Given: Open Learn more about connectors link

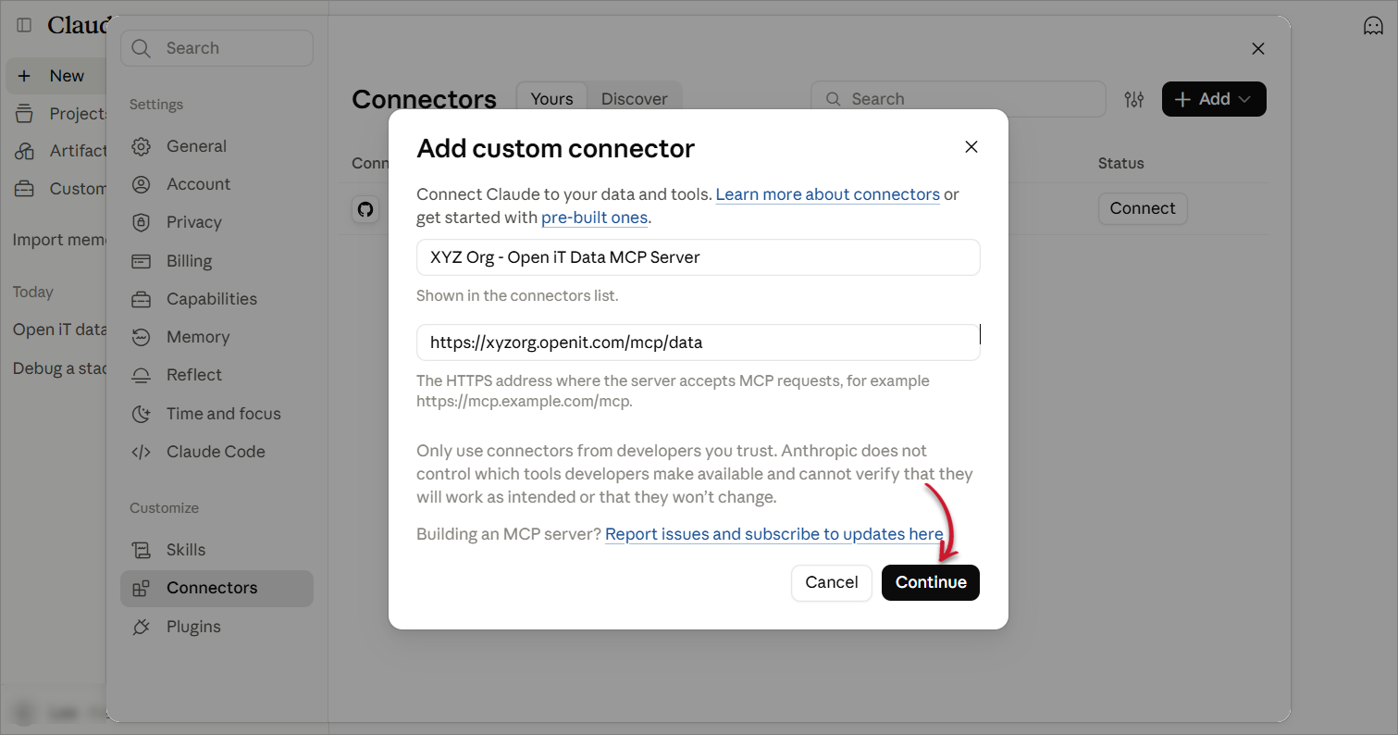Looking at the screenshot, I should [828, 194].
